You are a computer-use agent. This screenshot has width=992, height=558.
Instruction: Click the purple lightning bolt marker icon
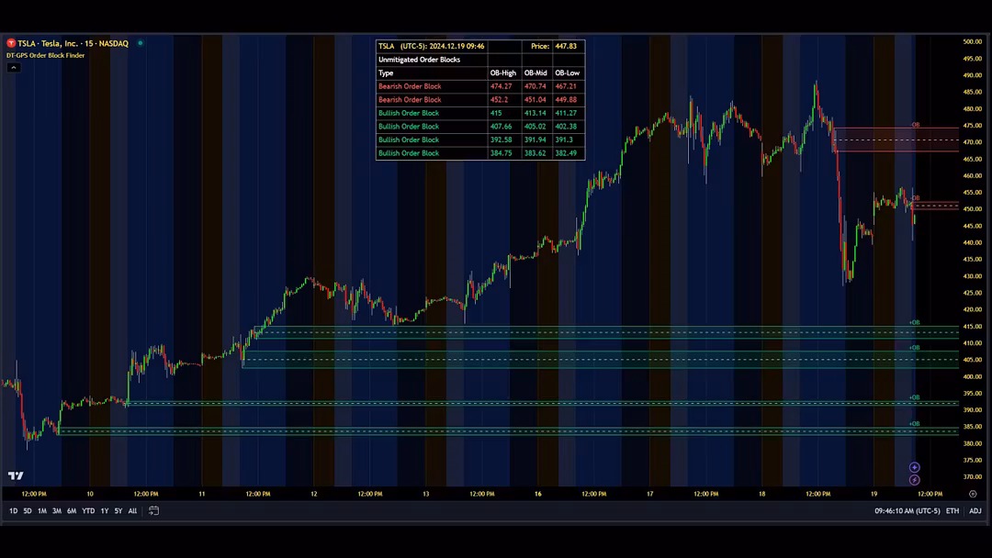tap(914, 480)
